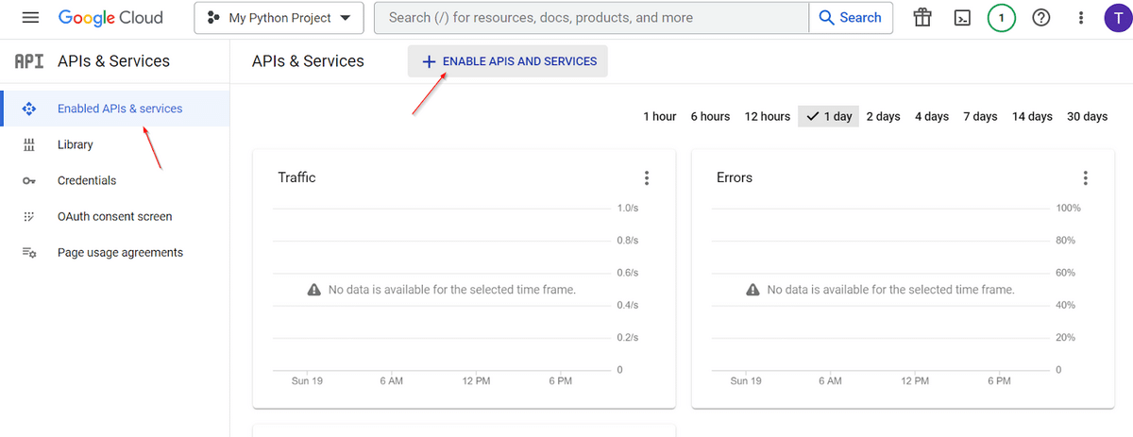Select the 1 day time range
This screenshot has height=437, width=1133.
829,116
